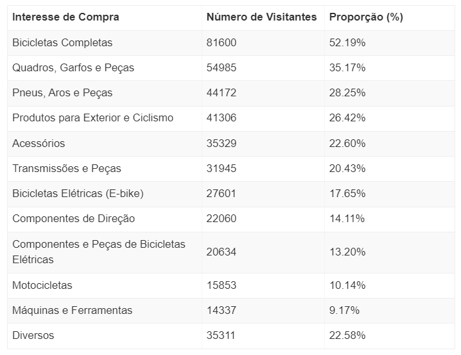Click 'Componentes e Peças de Bicicletas Elétricas'
Screen dimensions: 461x355
pyautogui.click(x=98, y=252)
